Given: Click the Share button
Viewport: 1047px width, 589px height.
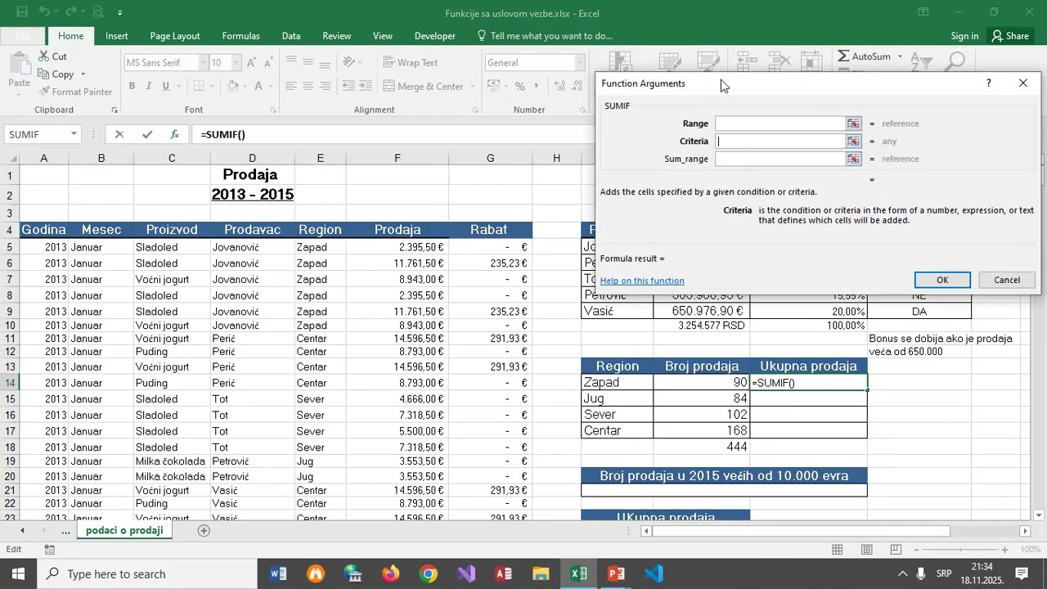Looking at the screenshot, I should [1009, 36].
